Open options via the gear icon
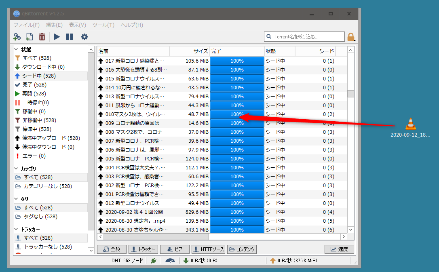 click(x=84, y=37)
